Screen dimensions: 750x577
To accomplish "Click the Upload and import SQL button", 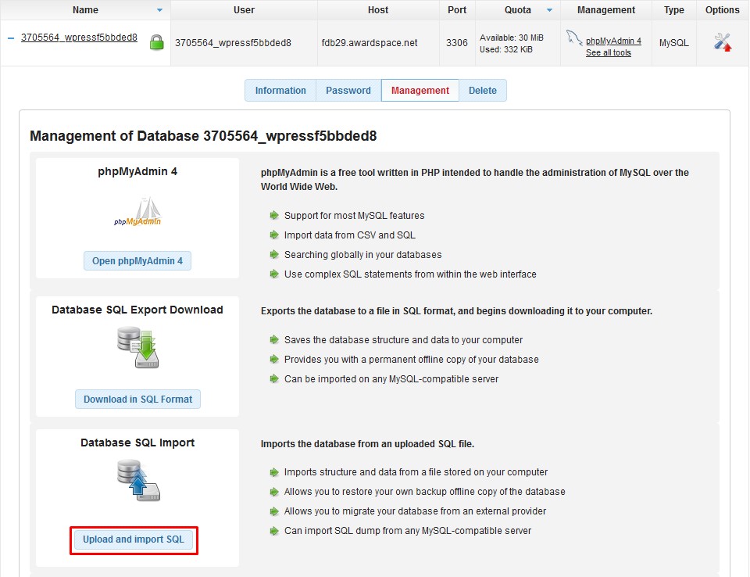I will 134,540.
